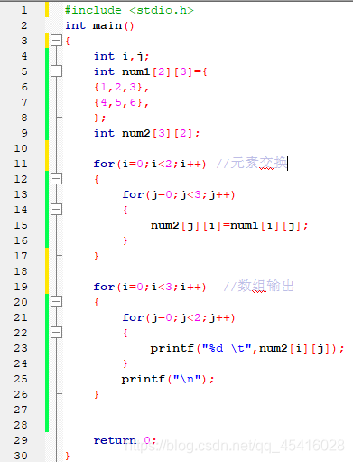The width and height of the screenshot is (353, 462).
Task: Click the for(j=0;j<3;j++) statement
Action: click(179, 194)
